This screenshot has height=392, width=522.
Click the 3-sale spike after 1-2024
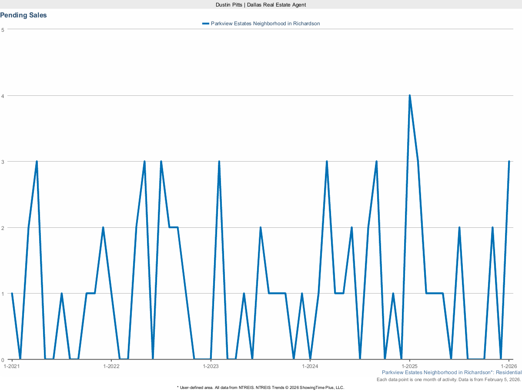pyautogui.click(x=327, y=162)
